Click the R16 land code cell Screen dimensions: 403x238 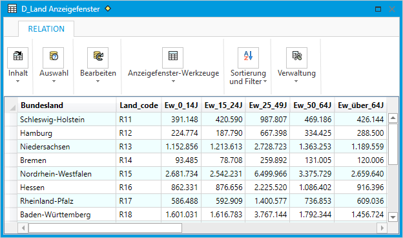[139, 188]
